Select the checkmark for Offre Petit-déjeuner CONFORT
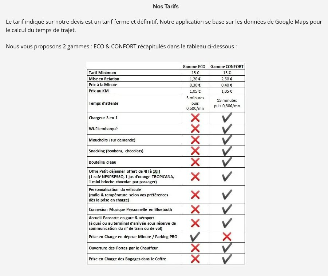328x276 pixels. tap(227, 176)
